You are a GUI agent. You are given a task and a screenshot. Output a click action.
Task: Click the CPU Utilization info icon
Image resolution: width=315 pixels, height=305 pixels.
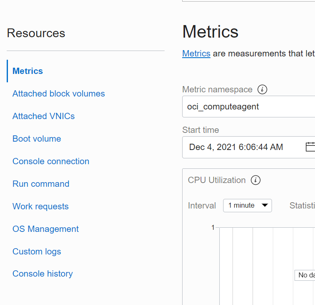pyautogui.click(x=256, y=180)
